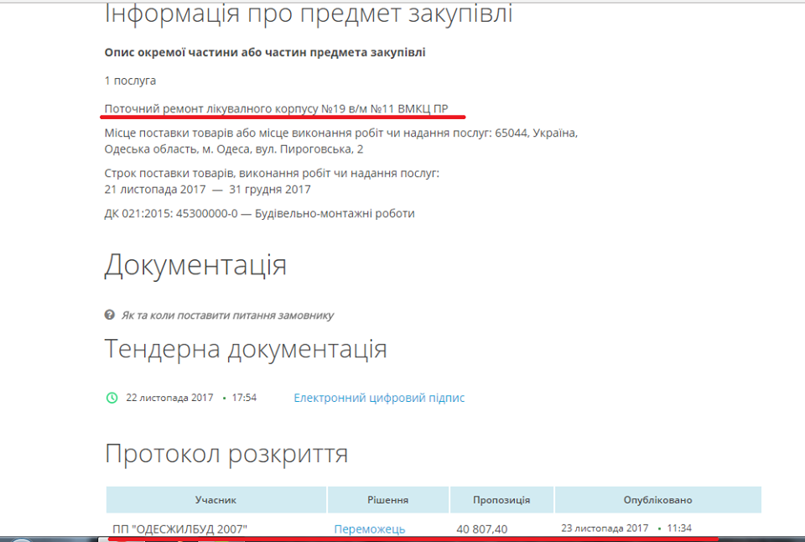
Task: Click the 'Тендерна документація' heading
Action: coord(246,349)
